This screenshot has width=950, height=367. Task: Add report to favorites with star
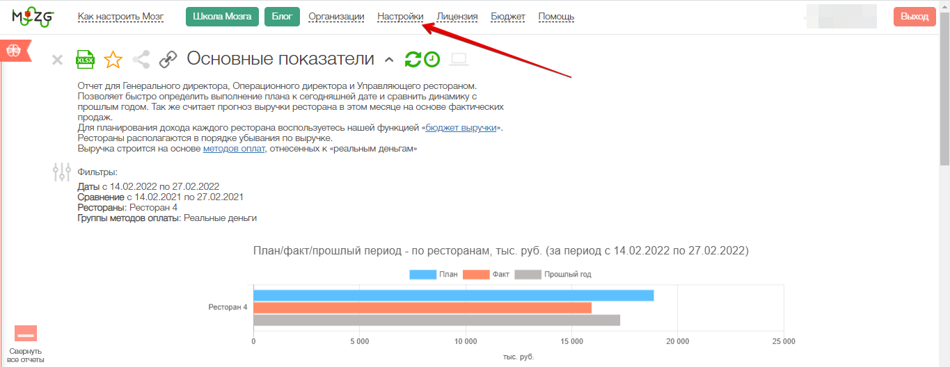[x=113, y=60]
